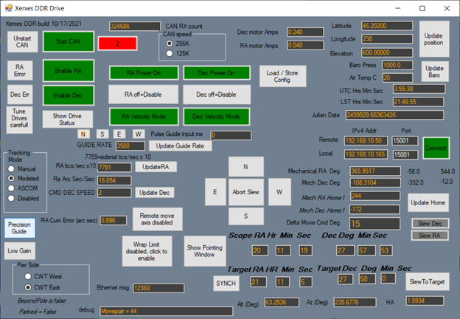Click the Elevation input field

point(387,52)
